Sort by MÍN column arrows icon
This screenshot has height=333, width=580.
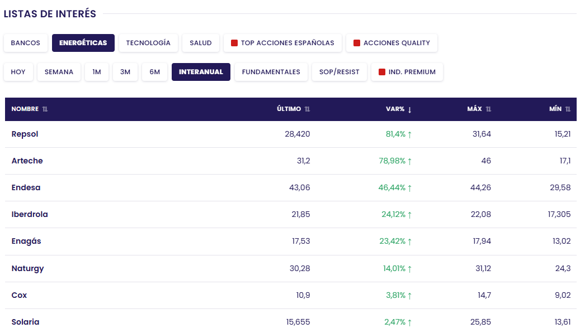pyautogui.click(x=568, y=109)
